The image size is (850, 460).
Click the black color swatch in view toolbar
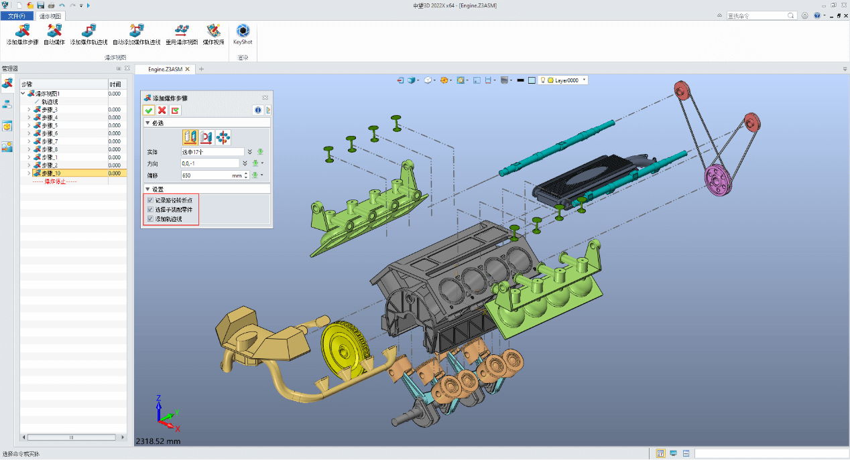(x=521, y=80)
